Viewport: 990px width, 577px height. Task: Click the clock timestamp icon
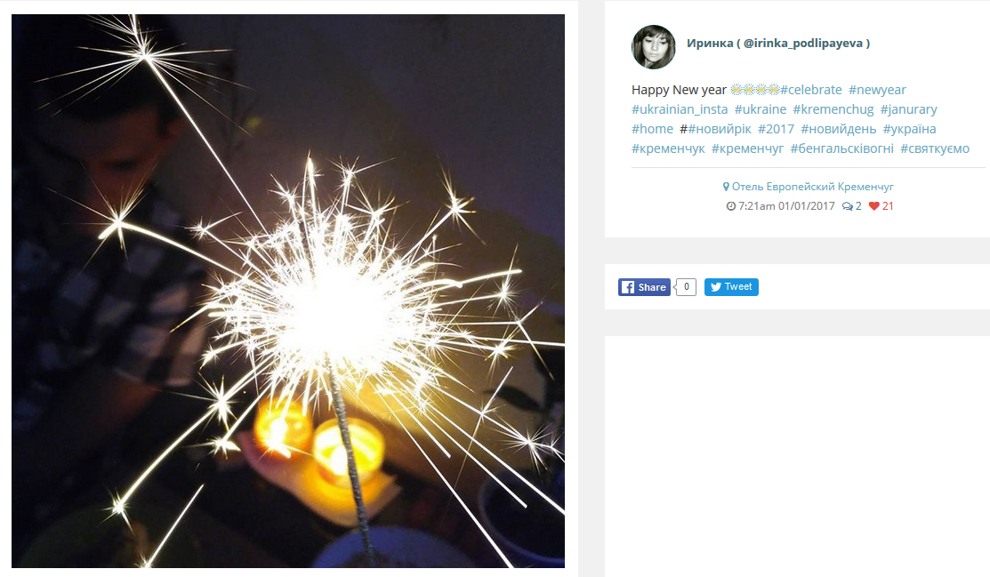click(x=731, y=205)
